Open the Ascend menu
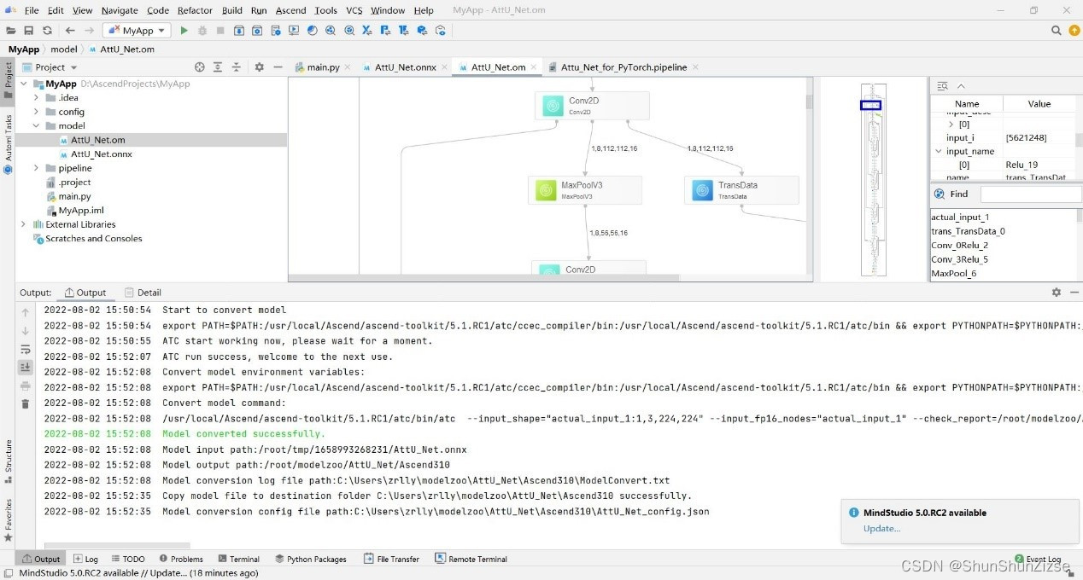The image size is (1083, 580). tap(290, 10)
